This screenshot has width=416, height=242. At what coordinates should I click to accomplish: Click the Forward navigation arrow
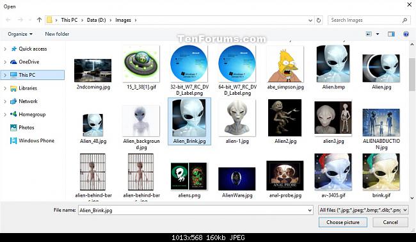click(x=20, y=20)
